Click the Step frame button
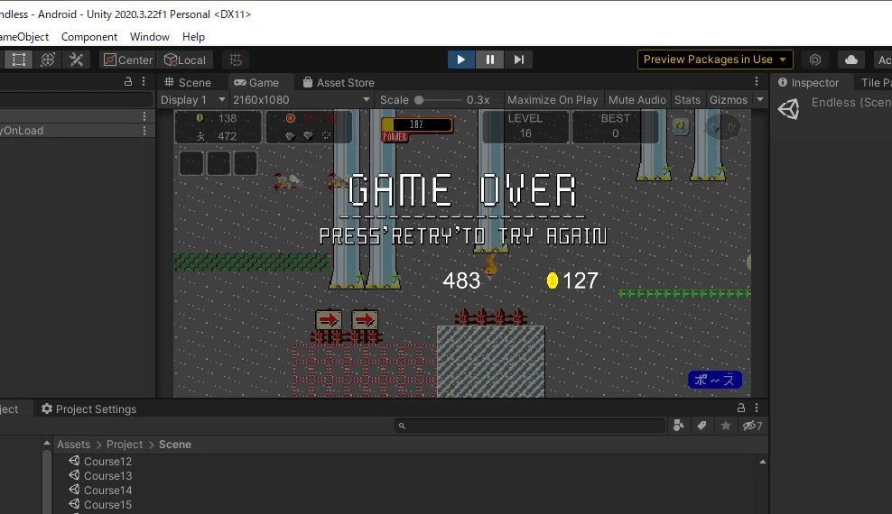Screen dimensions: 892x514 pos(519,60)
